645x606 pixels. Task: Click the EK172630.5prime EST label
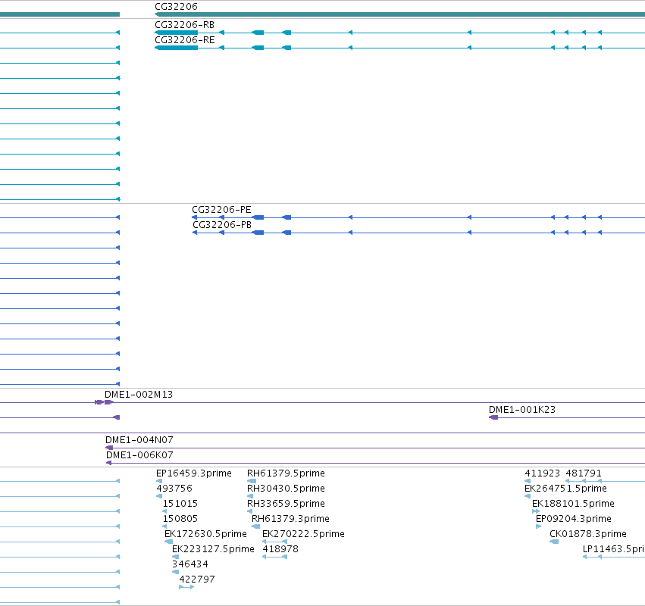205,534
